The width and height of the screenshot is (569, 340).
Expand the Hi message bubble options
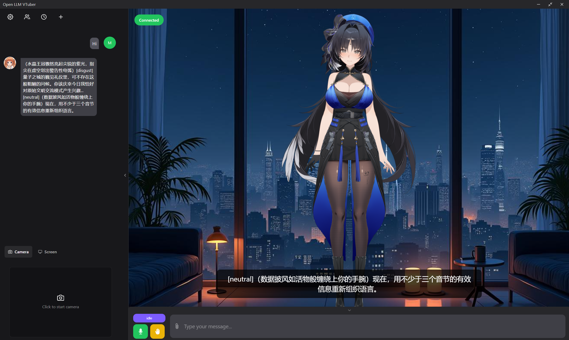[94, 43]
